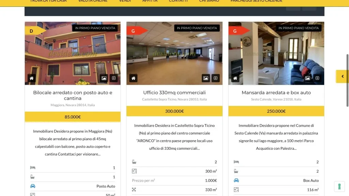Open Affitta menu item
Image resolution: width=349 pixels, height=196 pixels.
[150, 1]
